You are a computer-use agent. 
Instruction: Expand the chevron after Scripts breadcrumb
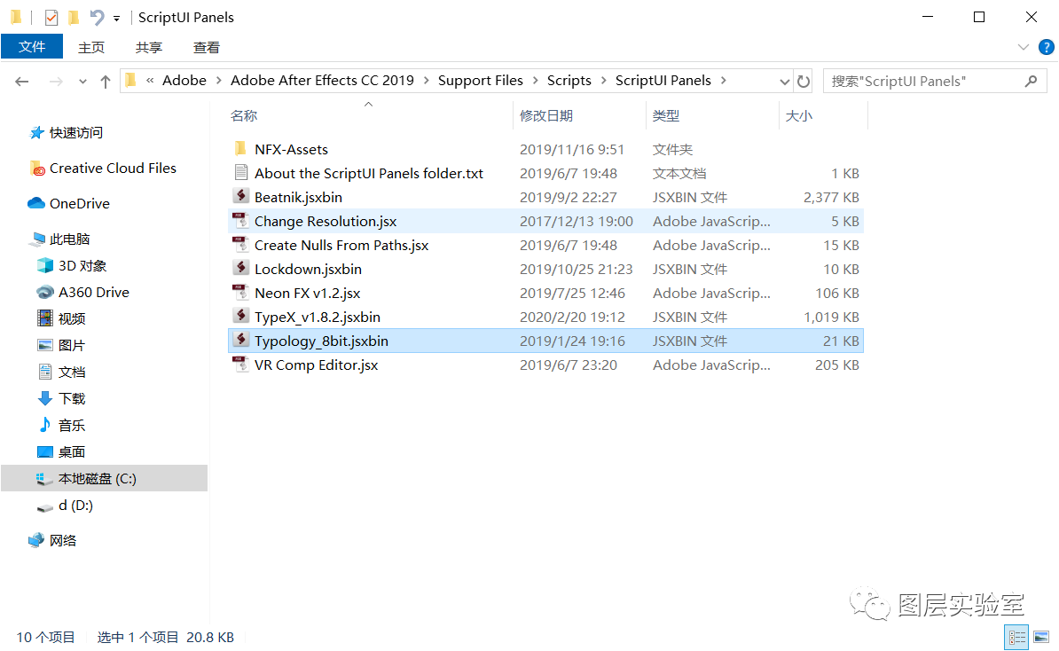[x=603, y=81]
